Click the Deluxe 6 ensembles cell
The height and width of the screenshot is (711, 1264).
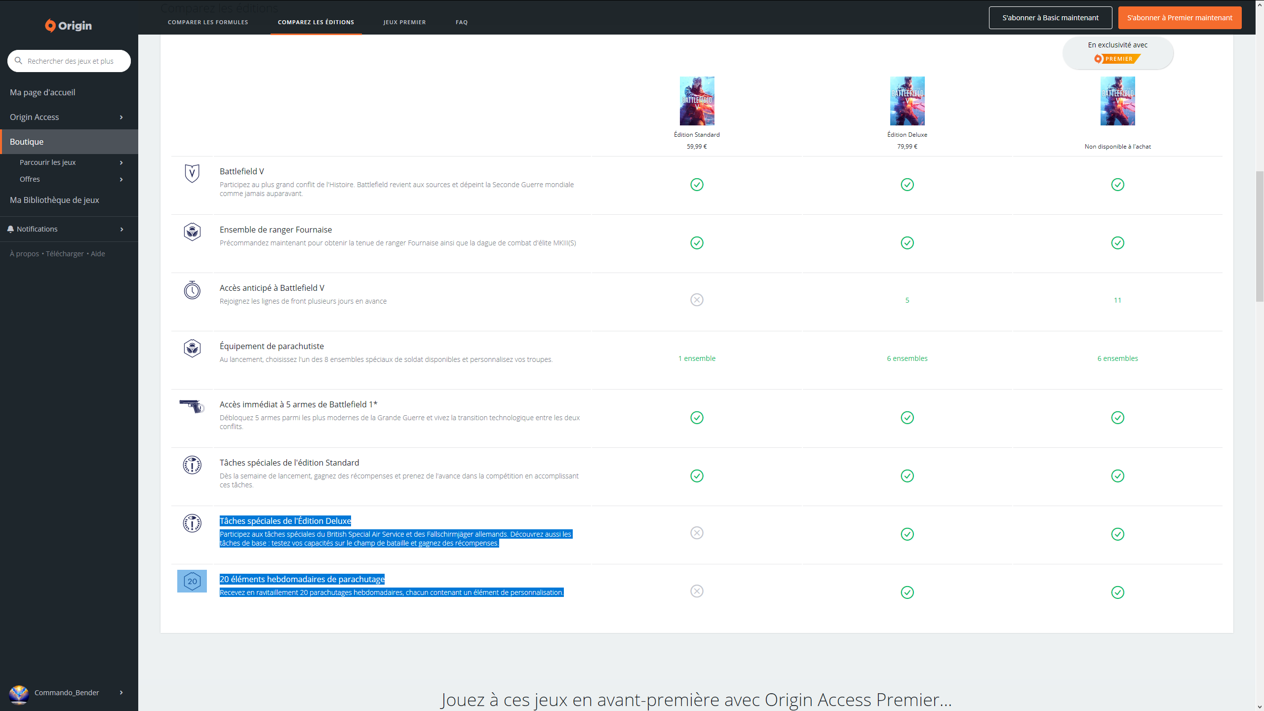(907, 358)
